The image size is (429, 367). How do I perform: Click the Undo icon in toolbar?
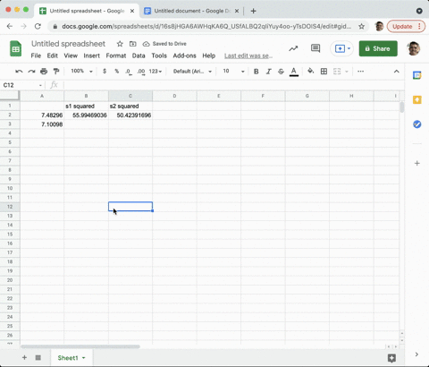pyautogui.click(x=19, y=72)
